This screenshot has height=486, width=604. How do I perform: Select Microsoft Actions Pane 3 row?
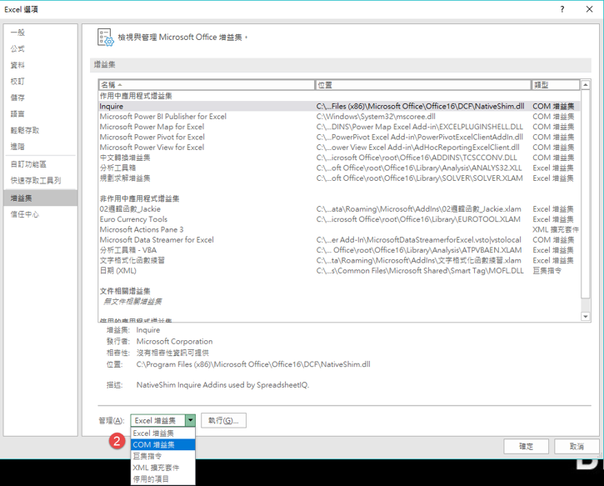click(339, 229)
